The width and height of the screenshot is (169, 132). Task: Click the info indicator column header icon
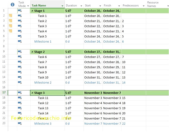(12, 5)
